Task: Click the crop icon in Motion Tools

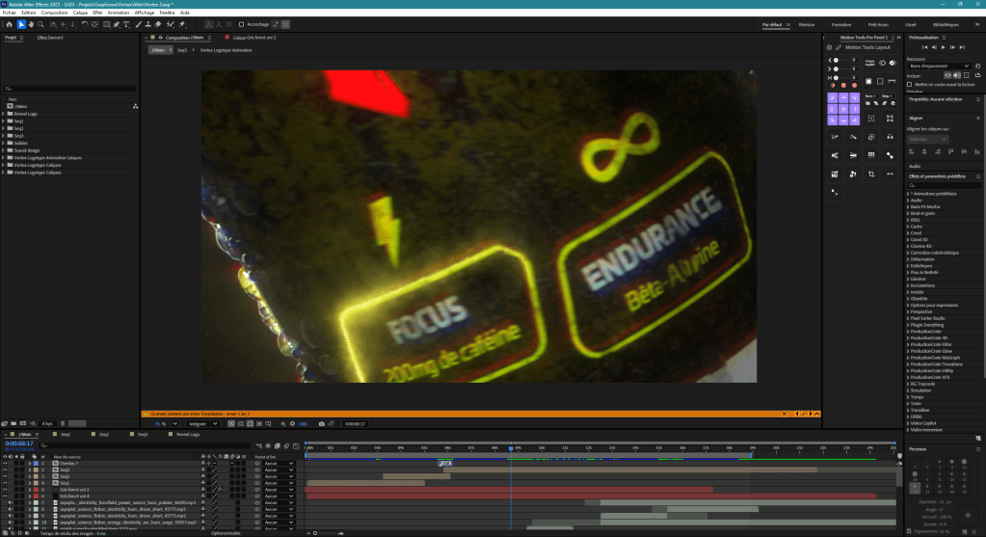Action: 871,175
